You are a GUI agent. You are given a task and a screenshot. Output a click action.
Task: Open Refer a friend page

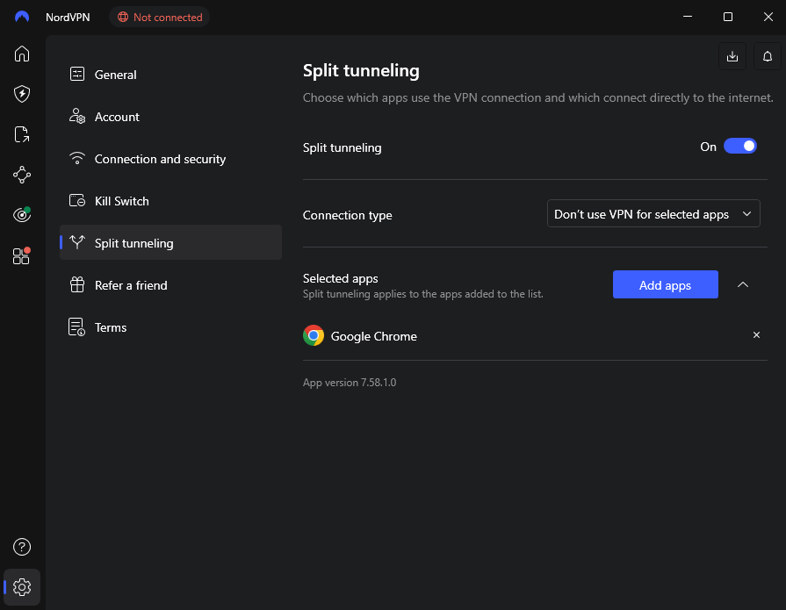coord(170,285)
